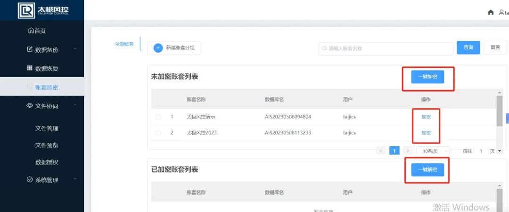Click 加密 link for 太极风控演示
This screenshot has height=212, width=509.
tap(426, 117)
